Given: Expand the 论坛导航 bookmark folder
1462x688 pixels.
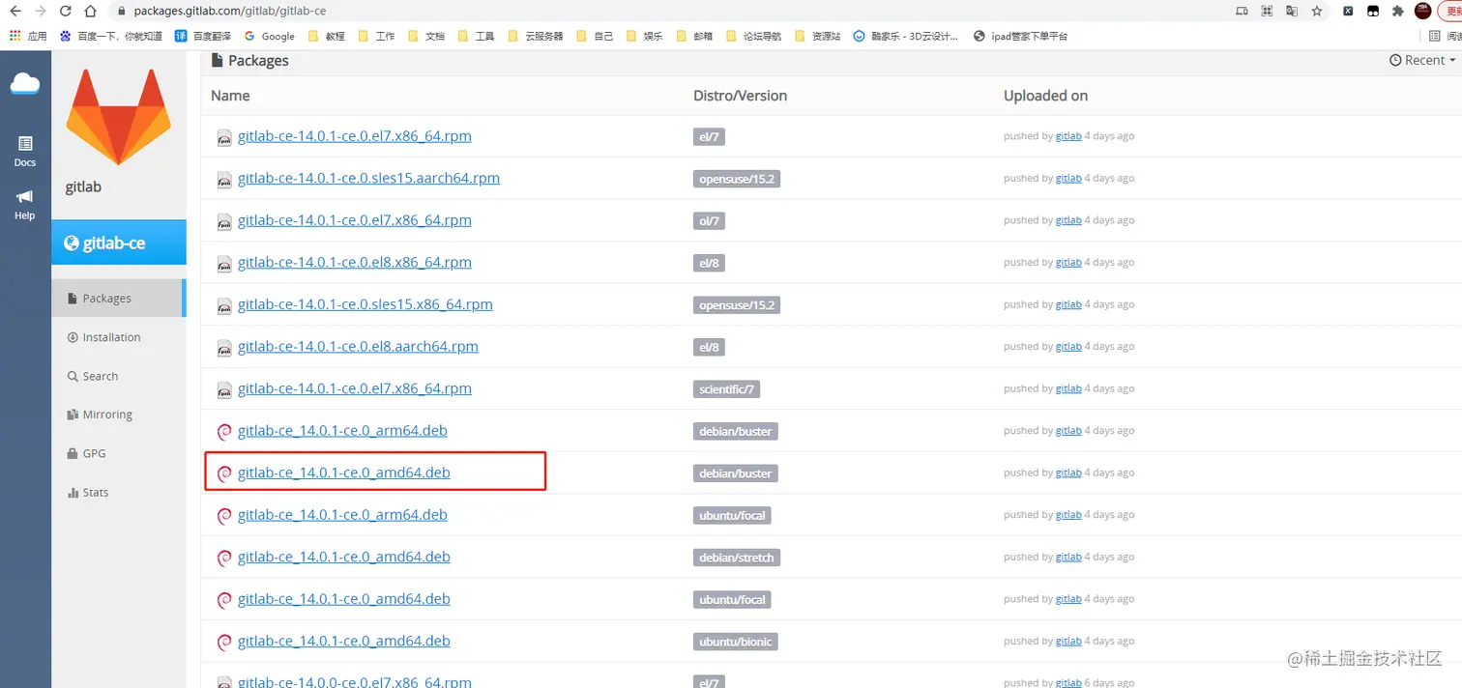Looking at the screenshot, I should [x=753, y=36].
